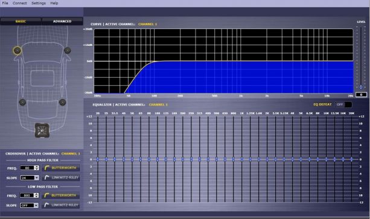Select the rear left speaker icon
370x219 pixels.
point(22,102)
